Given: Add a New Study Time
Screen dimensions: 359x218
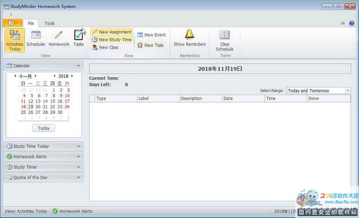Looking at the screenshot, I should pos(112,40).
